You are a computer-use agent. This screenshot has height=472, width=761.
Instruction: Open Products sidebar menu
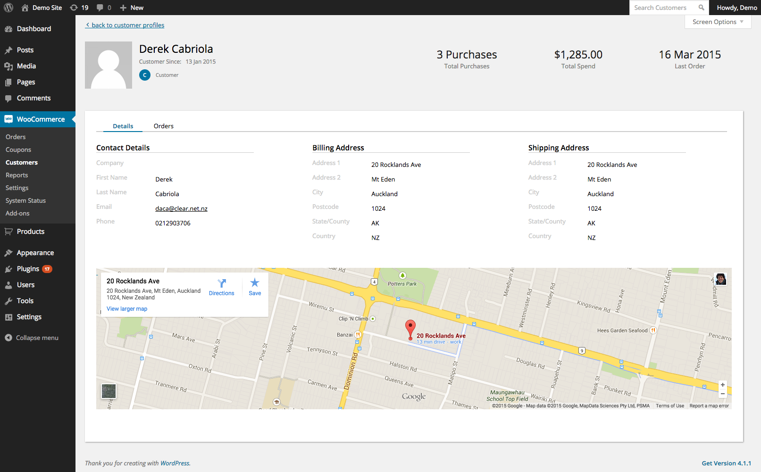(x=38, y=232)
